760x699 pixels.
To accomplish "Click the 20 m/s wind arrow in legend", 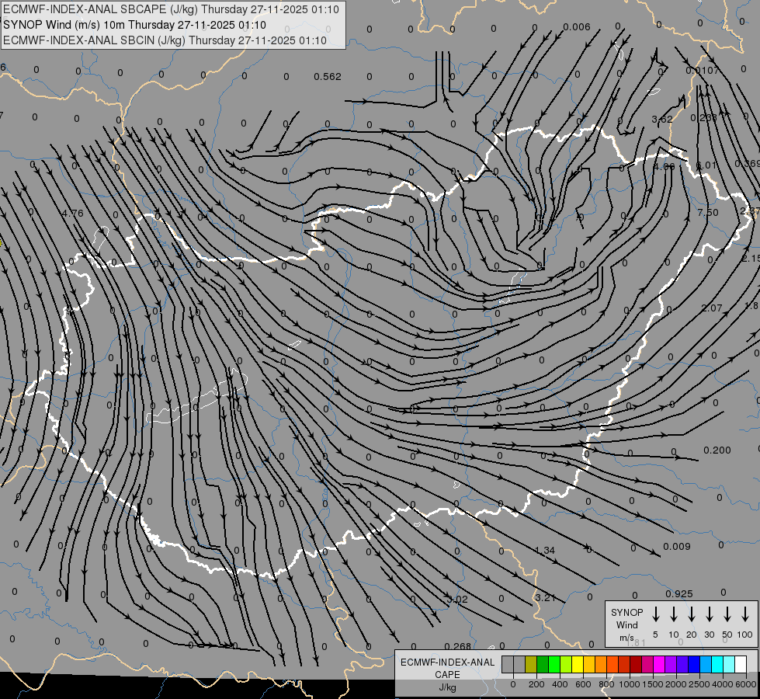I will point(692,614).
